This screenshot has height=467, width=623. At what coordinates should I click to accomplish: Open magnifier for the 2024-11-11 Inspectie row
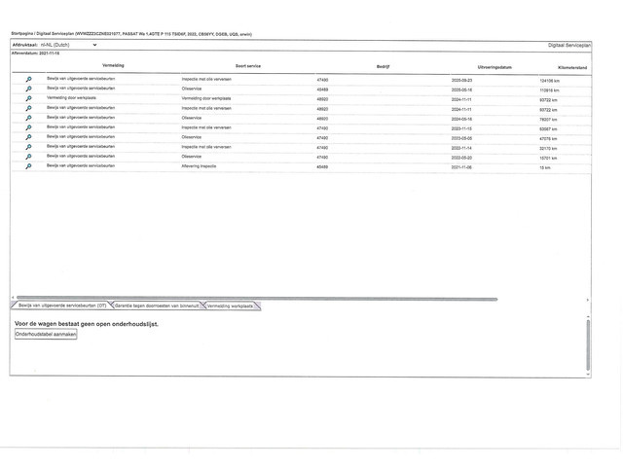click(x=28, y=109)
